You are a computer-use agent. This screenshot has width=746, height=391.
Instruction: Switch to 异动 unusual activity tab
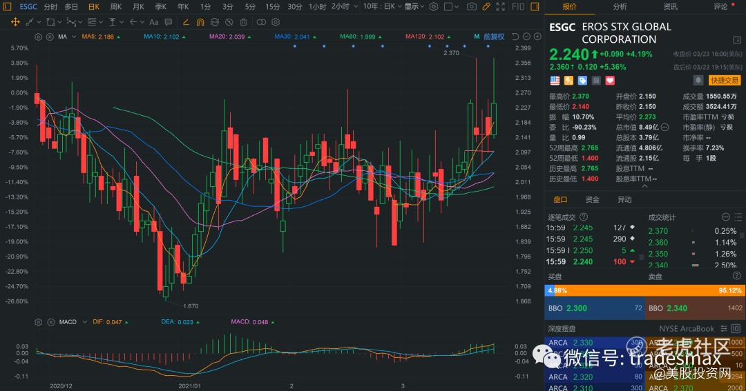point(624,199)
